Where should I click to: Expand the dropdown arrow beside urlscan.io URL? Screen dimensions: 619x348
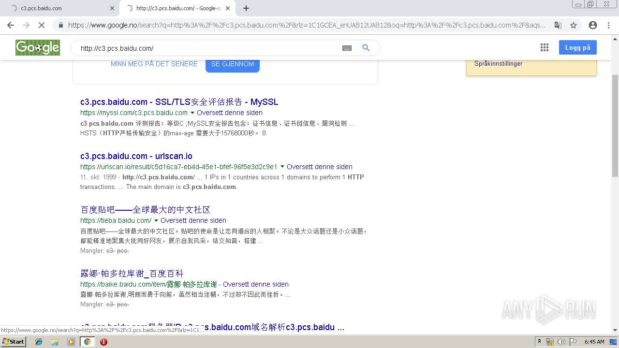tap(282, 167)
